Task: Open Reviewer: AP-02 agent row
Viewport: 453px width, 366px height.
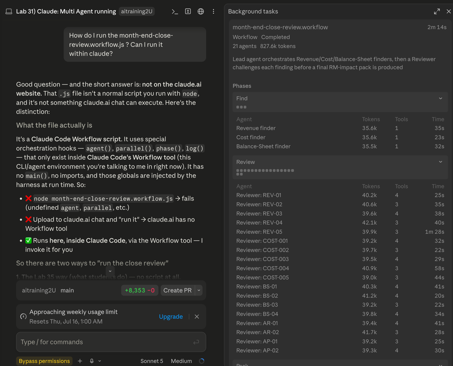Action: point(340,350)
